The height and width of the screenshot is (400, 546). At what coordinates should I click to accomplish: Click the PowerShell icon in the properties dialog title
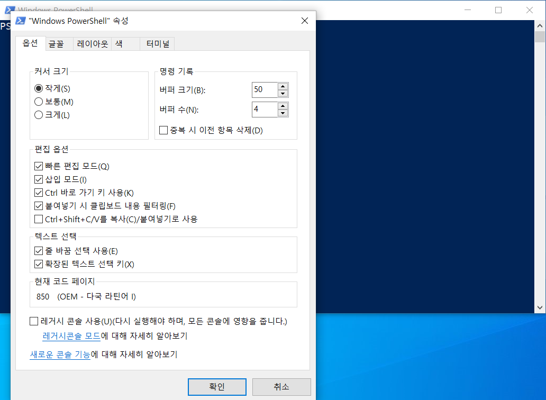click(x=21, y=21)
